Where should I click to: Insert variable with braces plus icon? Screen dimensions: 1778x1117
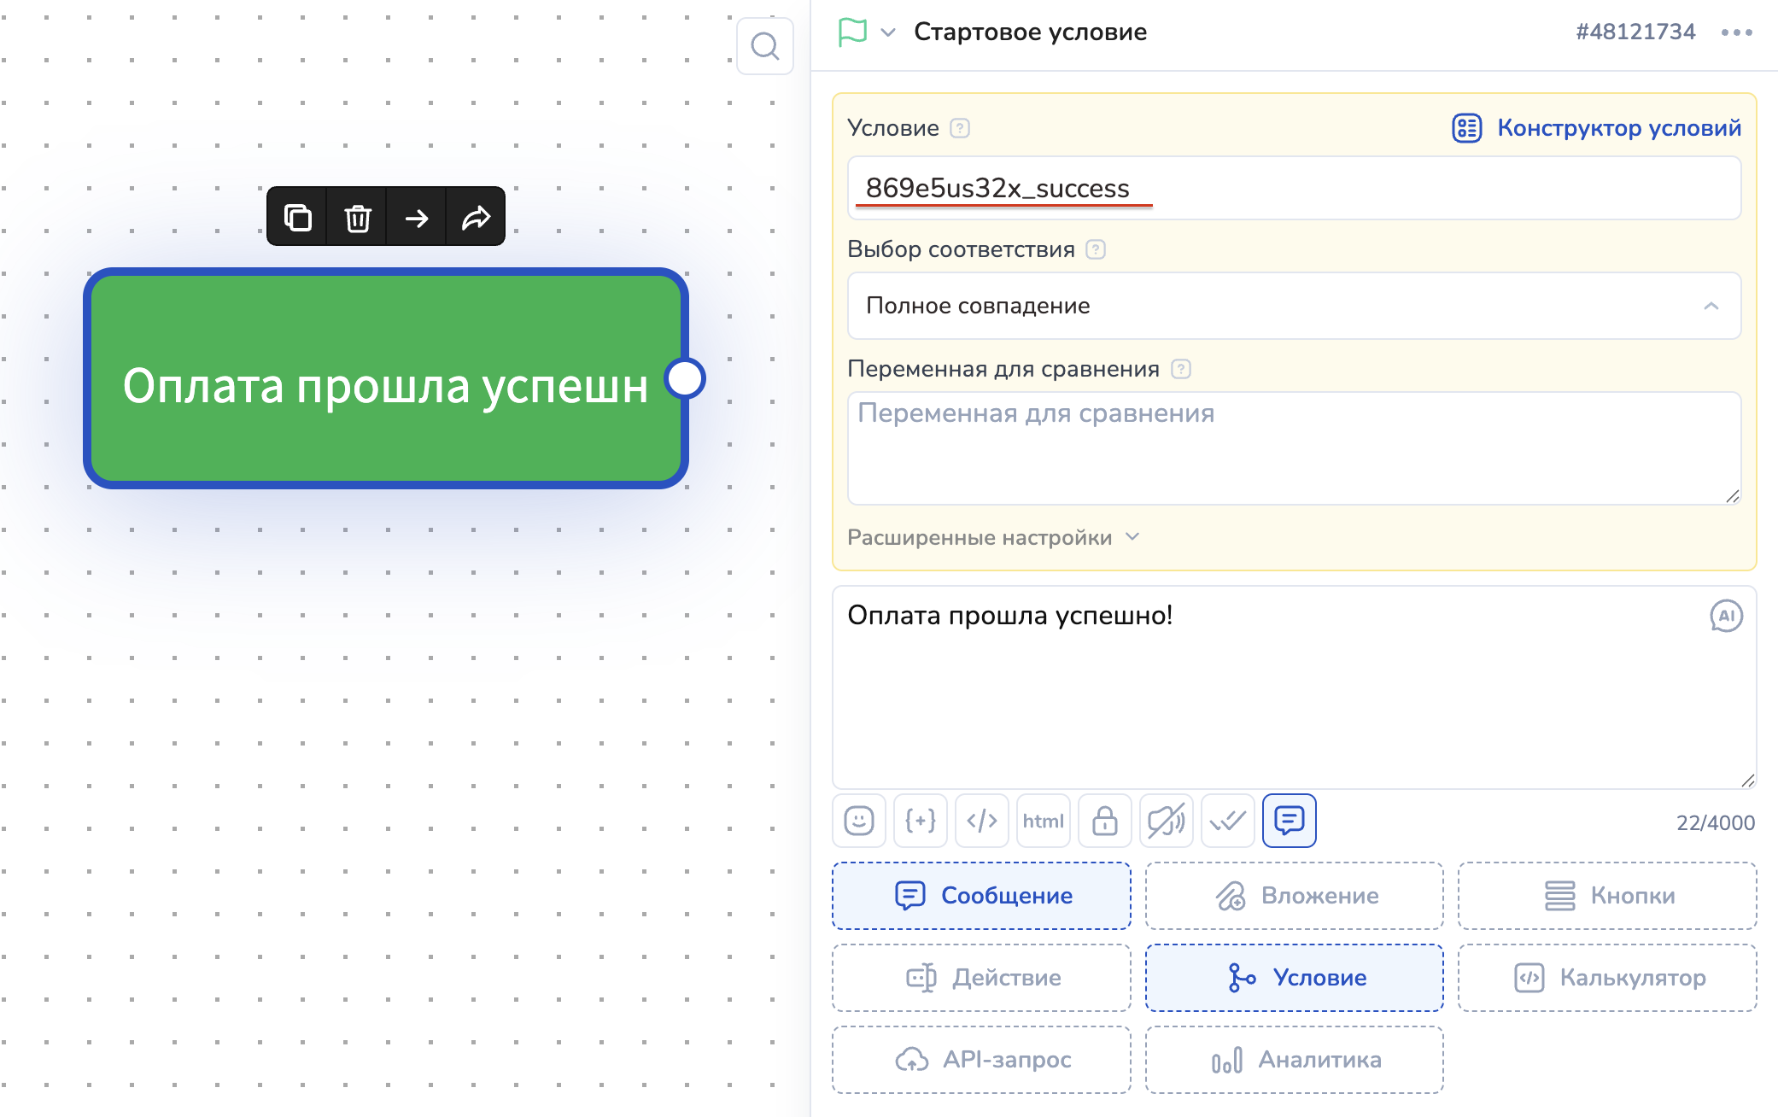920,821
